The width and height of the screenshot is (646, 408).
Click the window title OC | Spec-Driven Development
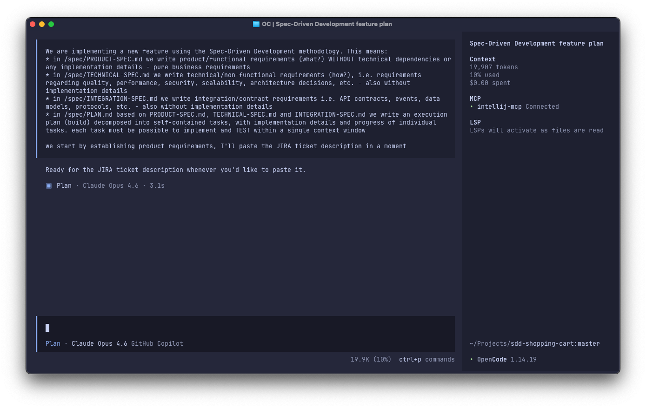click(327, 24)
